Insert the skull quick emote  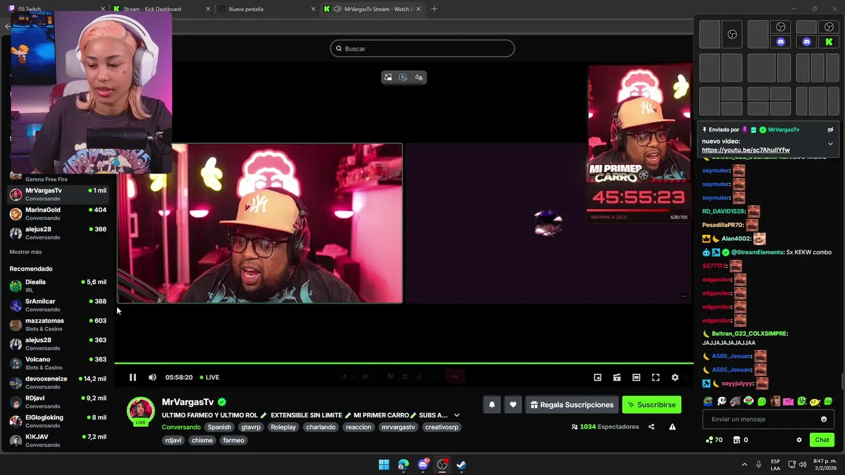pos(722,401)
